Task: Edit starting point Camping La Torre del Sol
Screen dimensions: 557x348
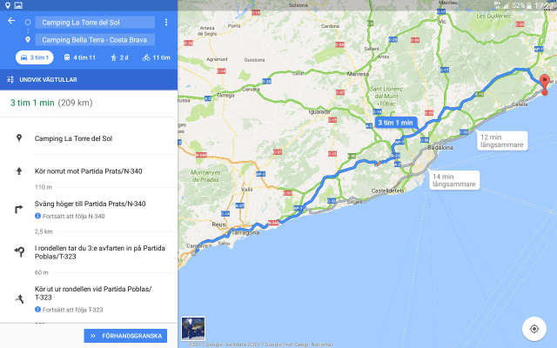Action: (x=94, y=22)
